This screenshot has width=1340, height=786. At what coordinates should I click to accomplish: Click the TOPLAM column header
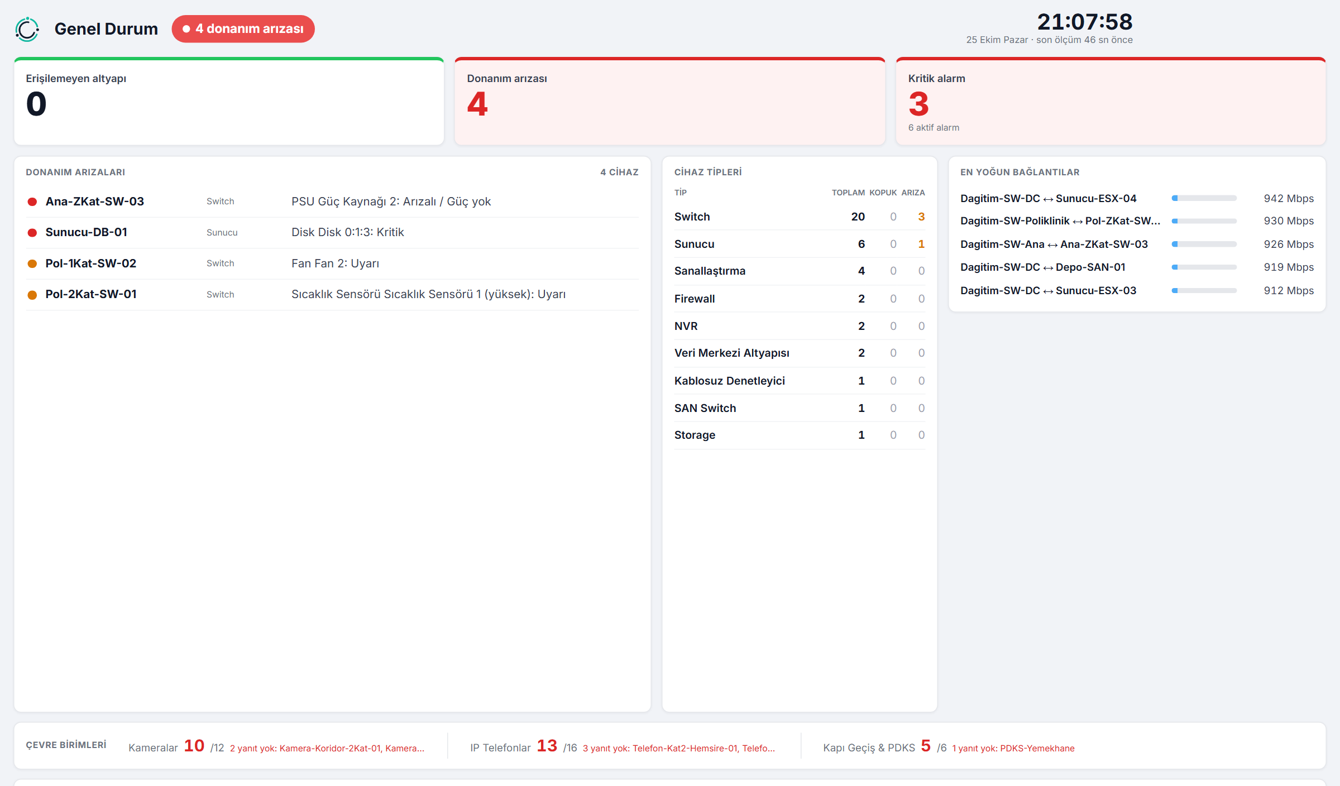click(848, 193)
